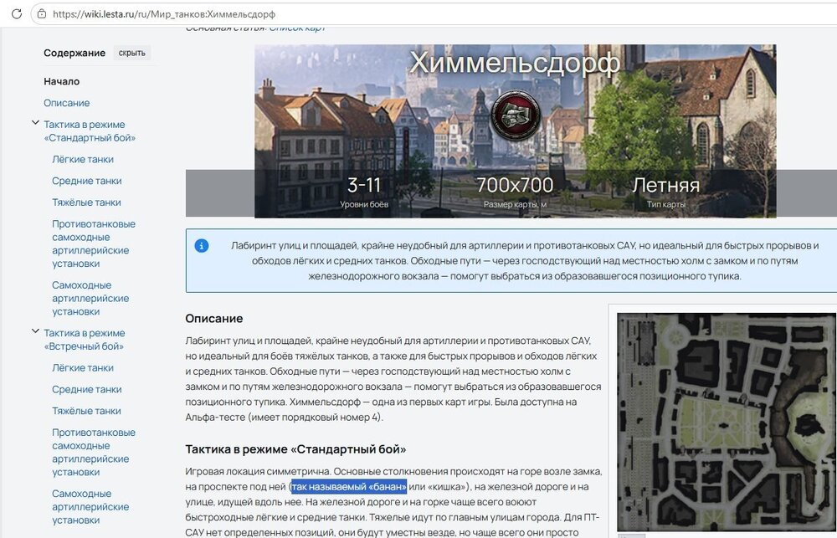837x538 pixels.
Task: Open «Противотанковые самоходные артиллерийские установки» under Встречный бой
Action: pos(94,452)
